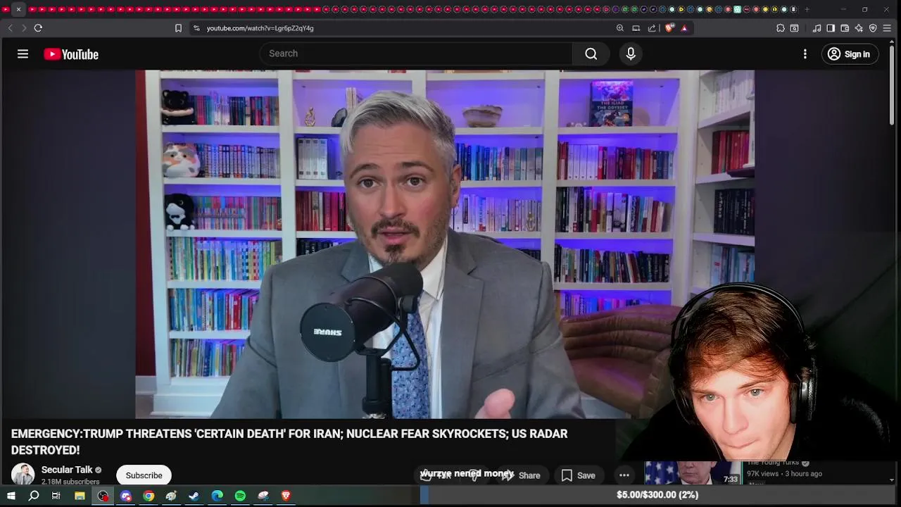Image resolution: width=901 pixels, height=507 pixels.
Task: Open browser extensions puzzle icon
Action: pos(781,28)
